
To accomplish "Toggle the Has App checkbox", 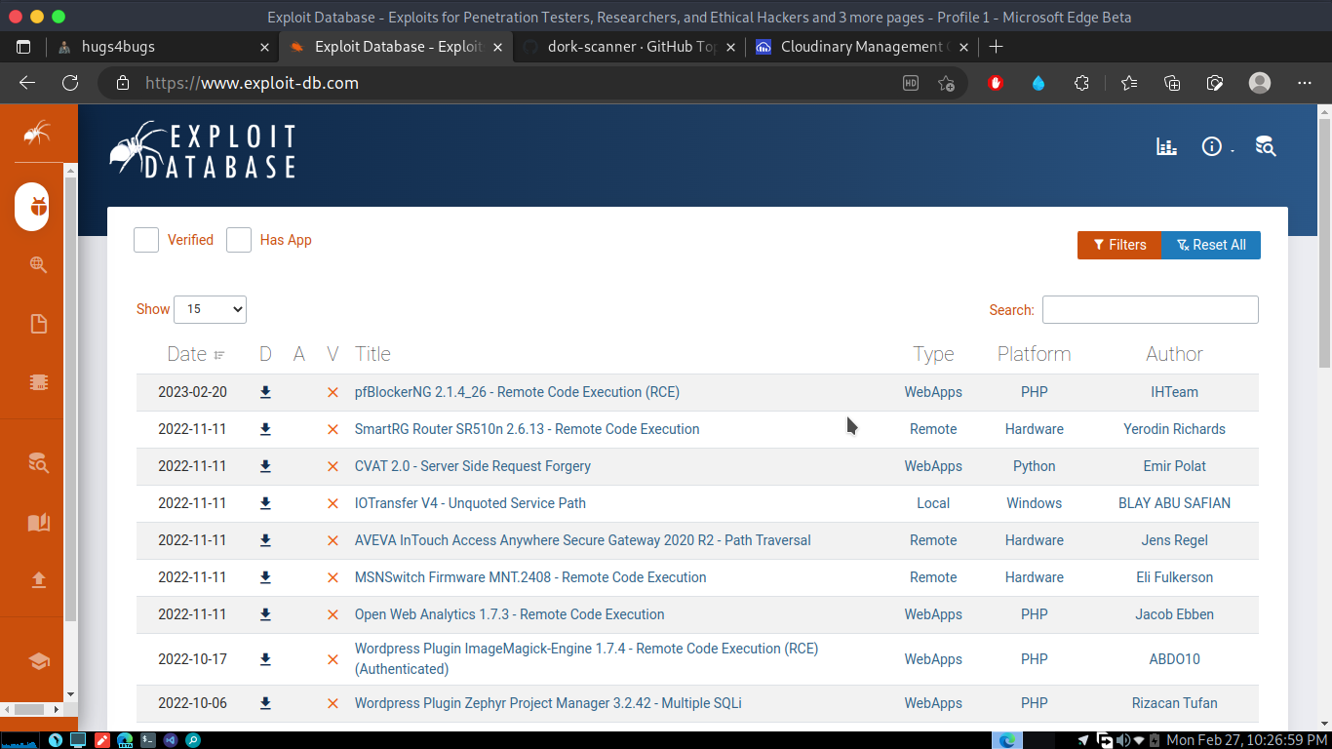I will pos(239,240).
